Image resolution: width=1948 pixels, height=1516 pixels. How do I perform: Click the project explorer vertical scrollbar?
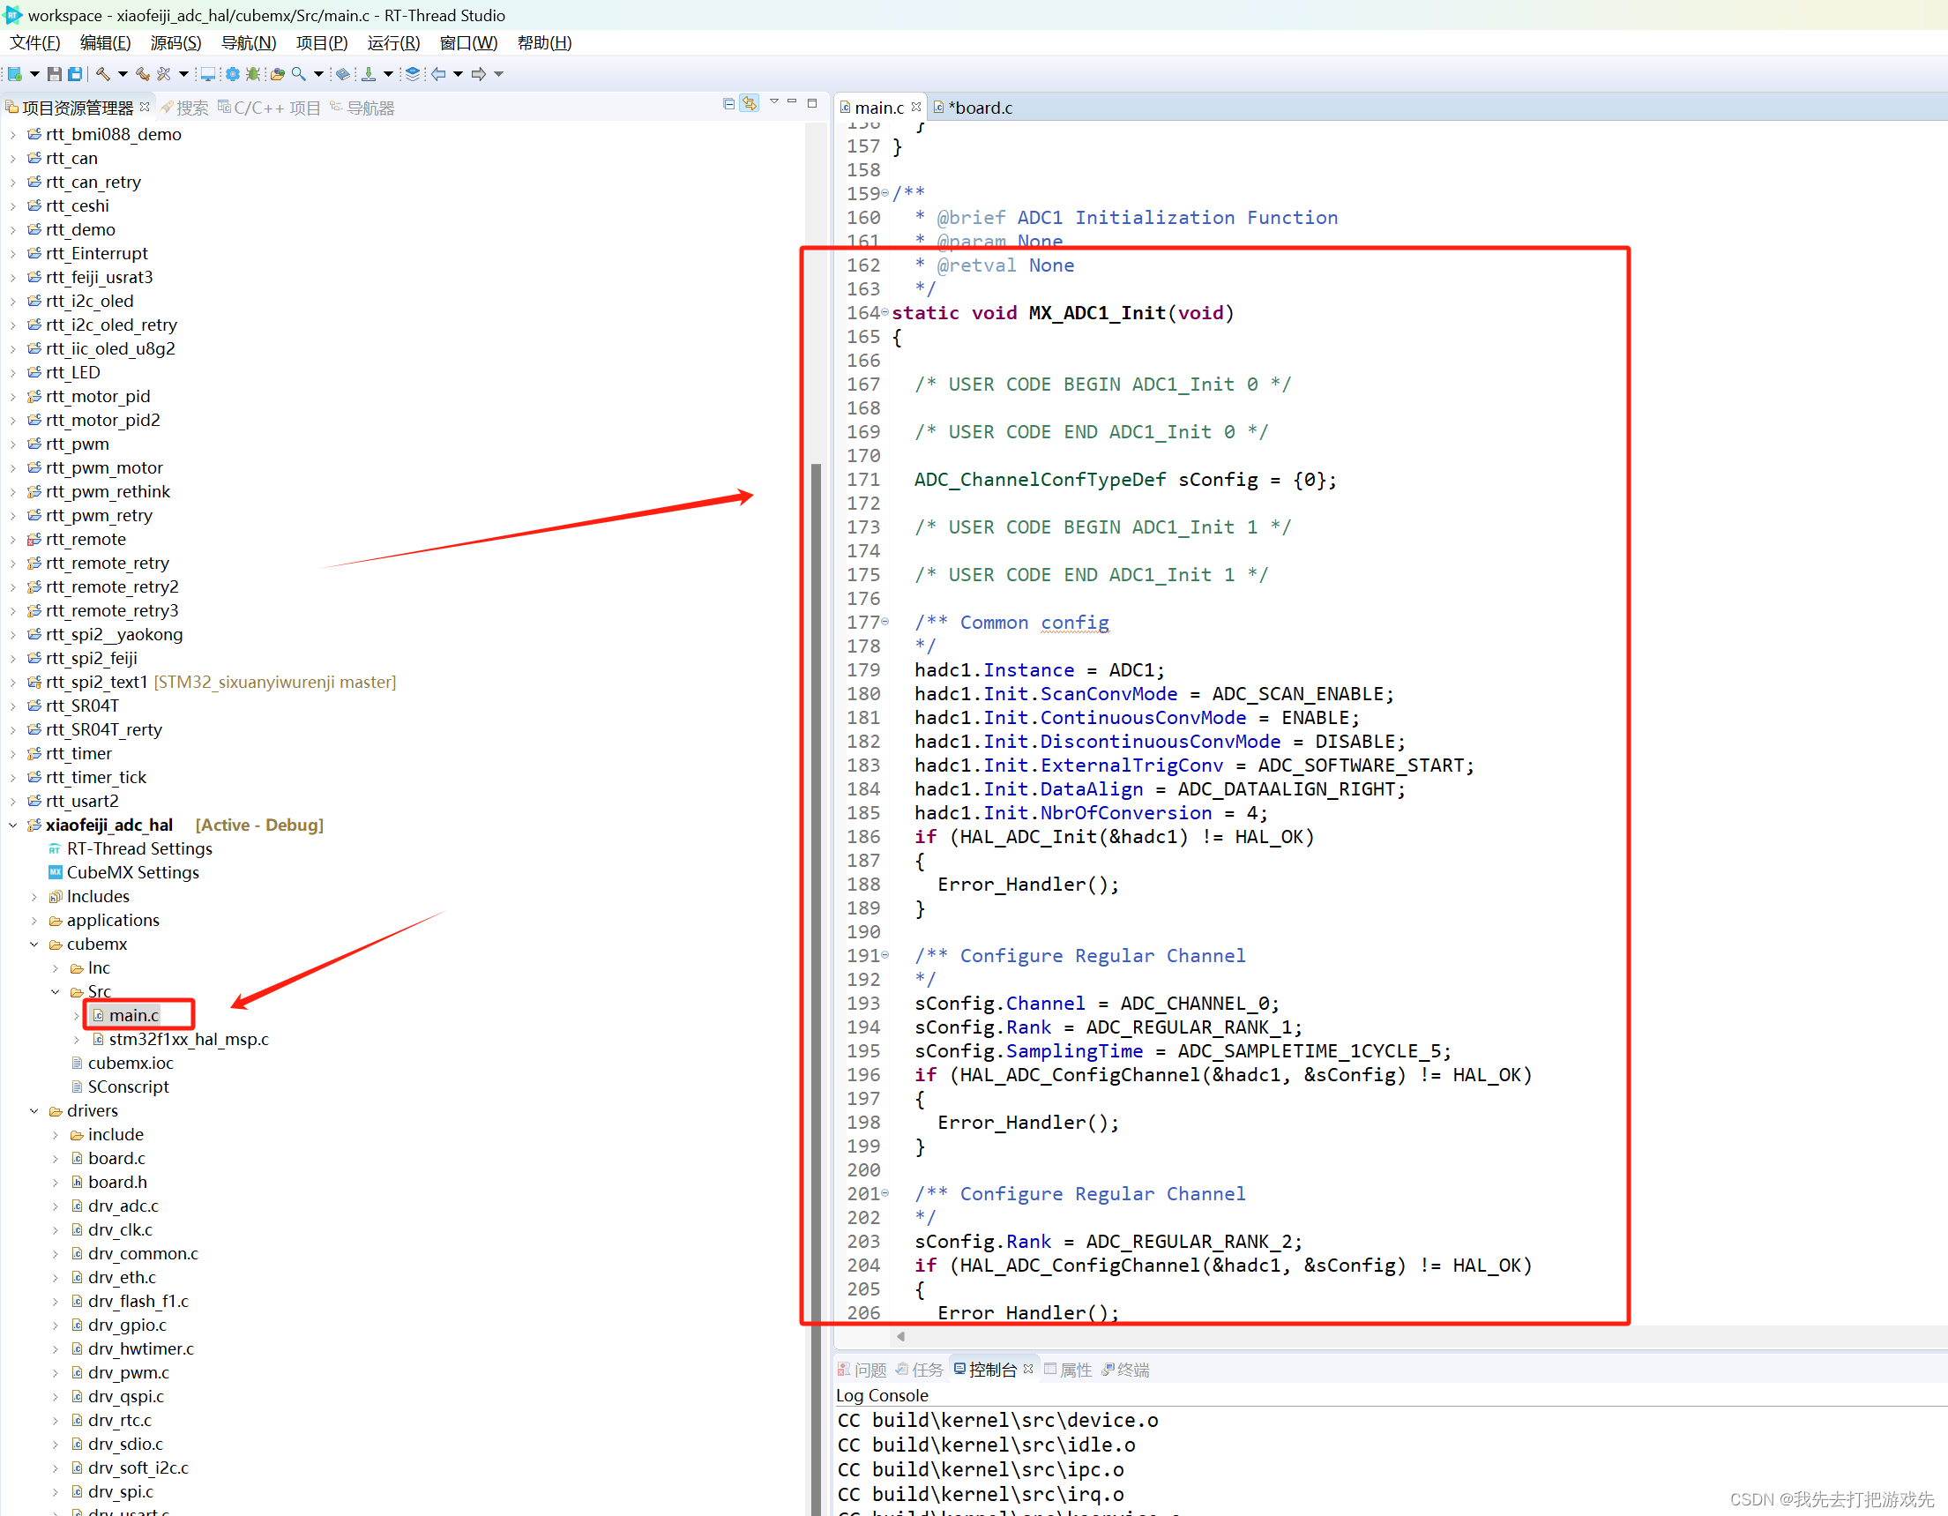[x=816, y=988]
